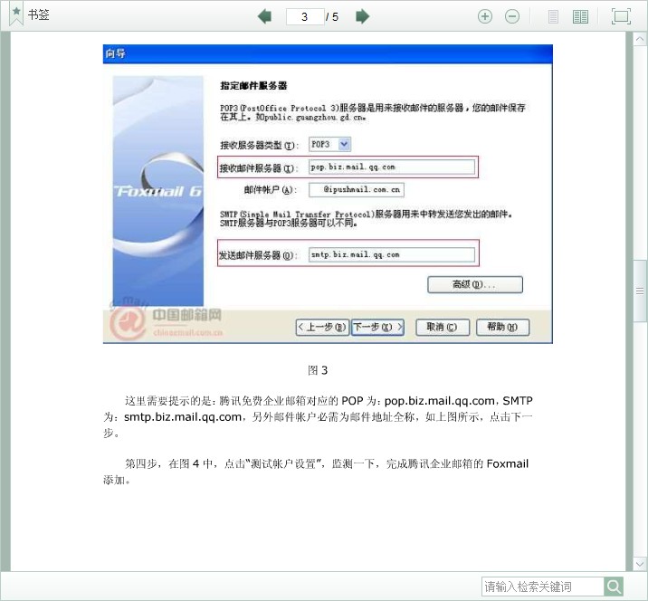
Task: Click the incoming server field pop.biz.mail.qq.com
Action: point(391,167)
